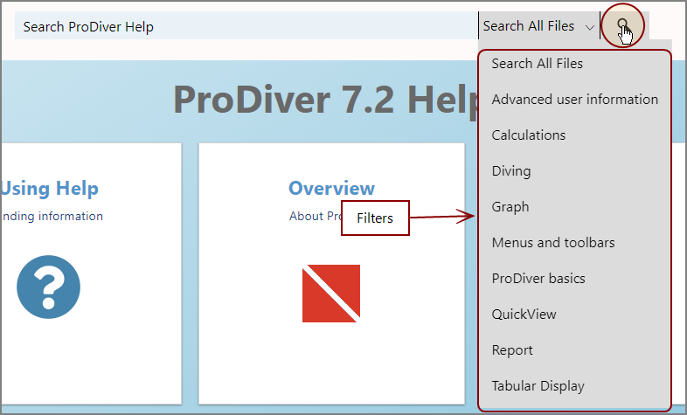Select the ProDiver basics filter
The width and height of the screenshot is (687, 415).
click(x=538, y=278)
